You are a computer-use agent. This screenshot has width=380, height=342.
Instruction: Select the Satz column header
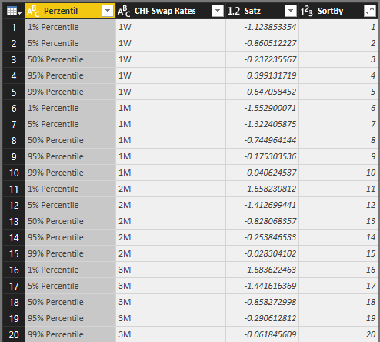tap(262, 11)
